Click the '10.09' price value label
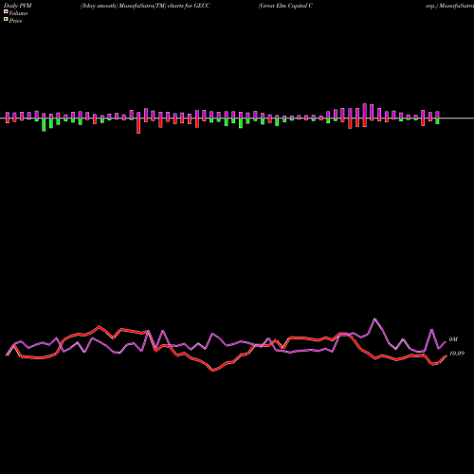This screenshot has height=474, width=474. (x=457, y=354)
